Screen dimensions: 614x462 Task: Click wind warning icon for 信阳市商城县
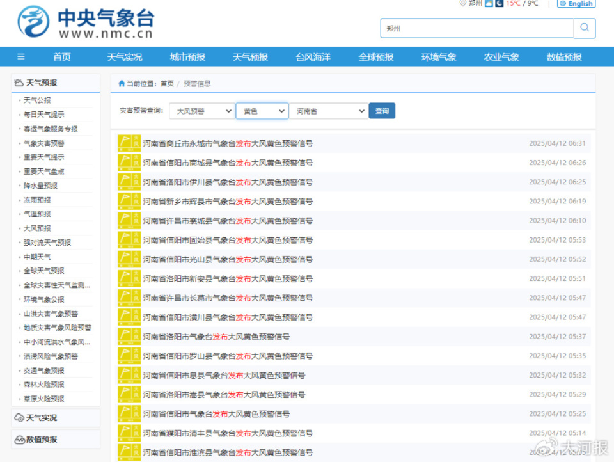click(x=129, y=163)
